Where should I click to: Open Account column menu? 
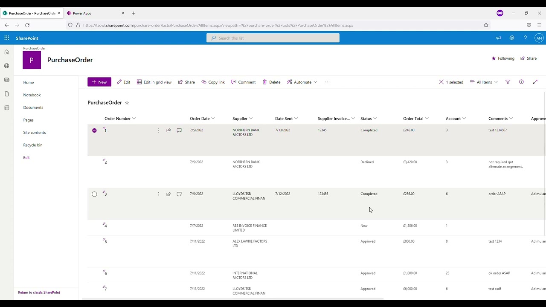464,119
